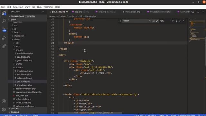Click the 'projects' breadcrumb segment
Viewport: 206px width, 116px height.
73,16
